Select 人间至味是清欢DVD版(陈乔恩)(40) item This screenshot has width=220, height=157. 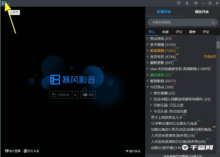[x=178, y=142]
